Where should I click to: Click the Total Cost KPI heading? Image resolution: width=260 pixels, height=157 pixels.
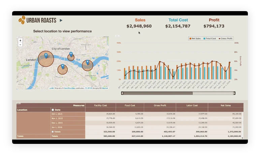point(178,20)
